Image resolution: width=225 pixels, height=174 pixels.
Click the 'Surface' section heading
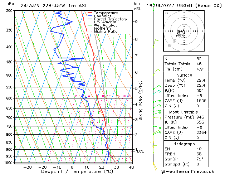184,75
